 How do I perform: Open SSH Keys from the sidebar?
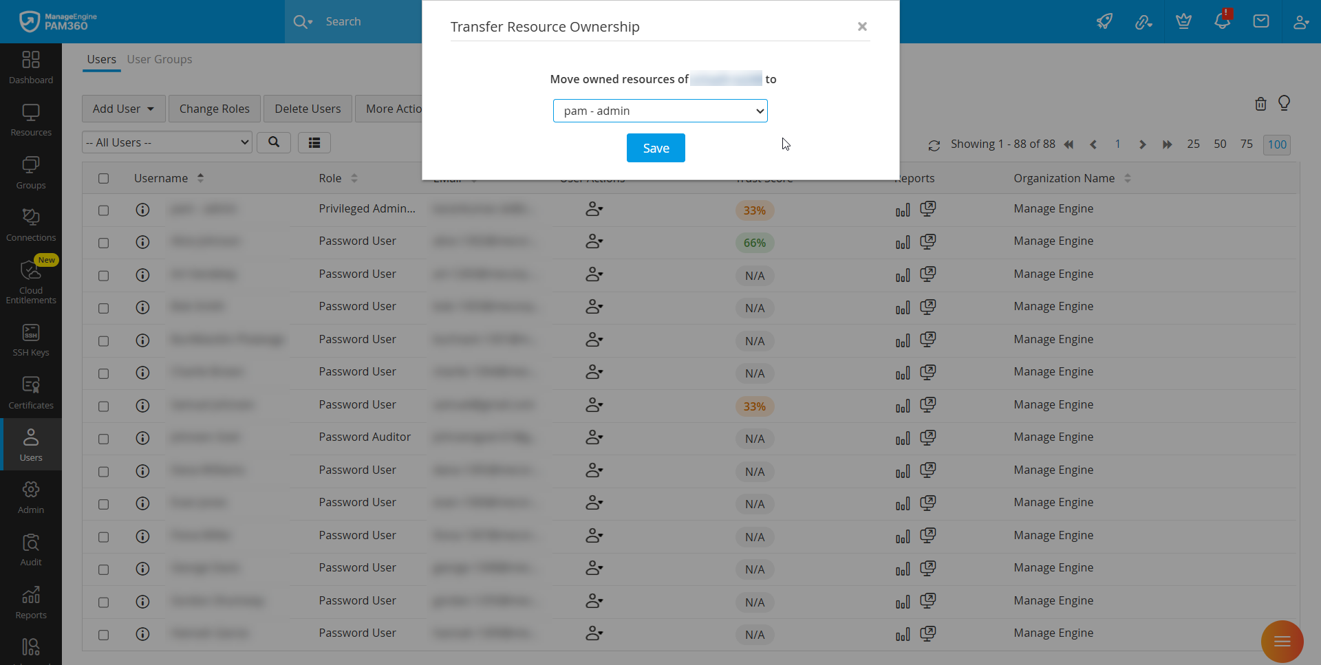click(x=30, y=338)
